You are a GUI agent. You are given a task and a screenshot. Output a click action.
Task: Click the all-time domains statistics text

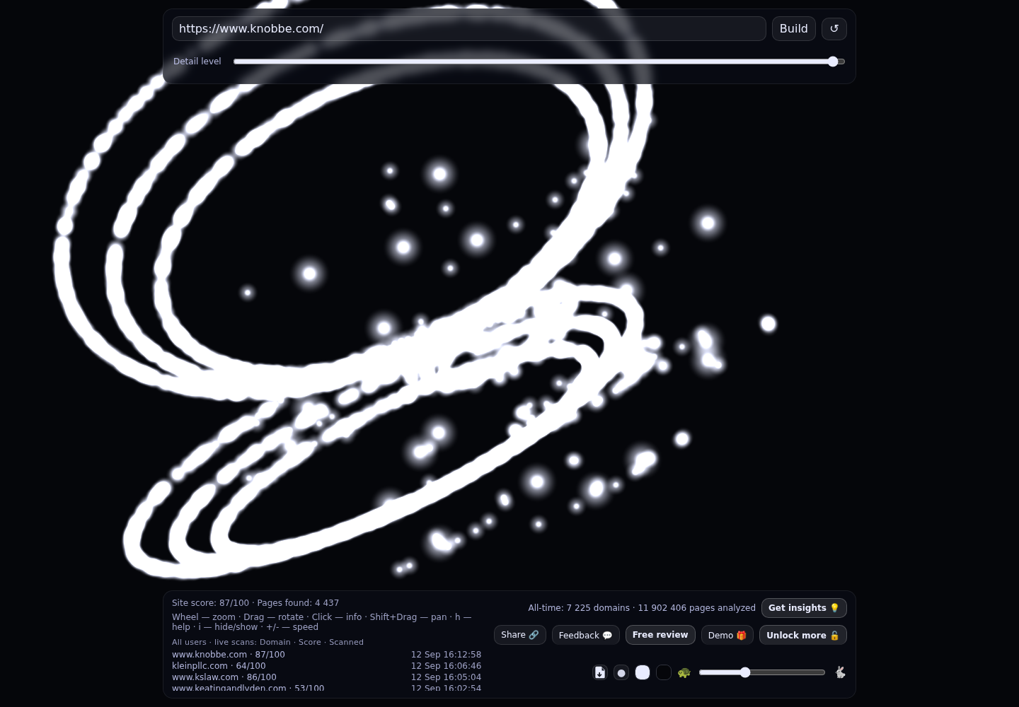pos(642,608)
